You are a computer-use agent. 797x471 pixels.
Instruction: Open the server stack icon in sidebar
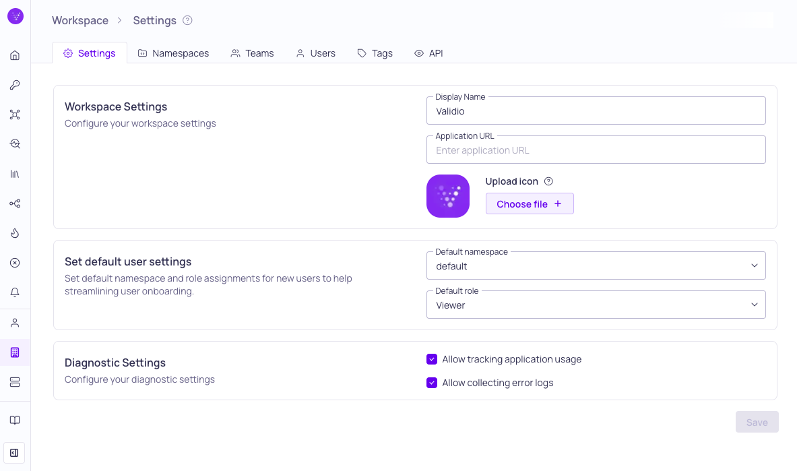(15, 382)
